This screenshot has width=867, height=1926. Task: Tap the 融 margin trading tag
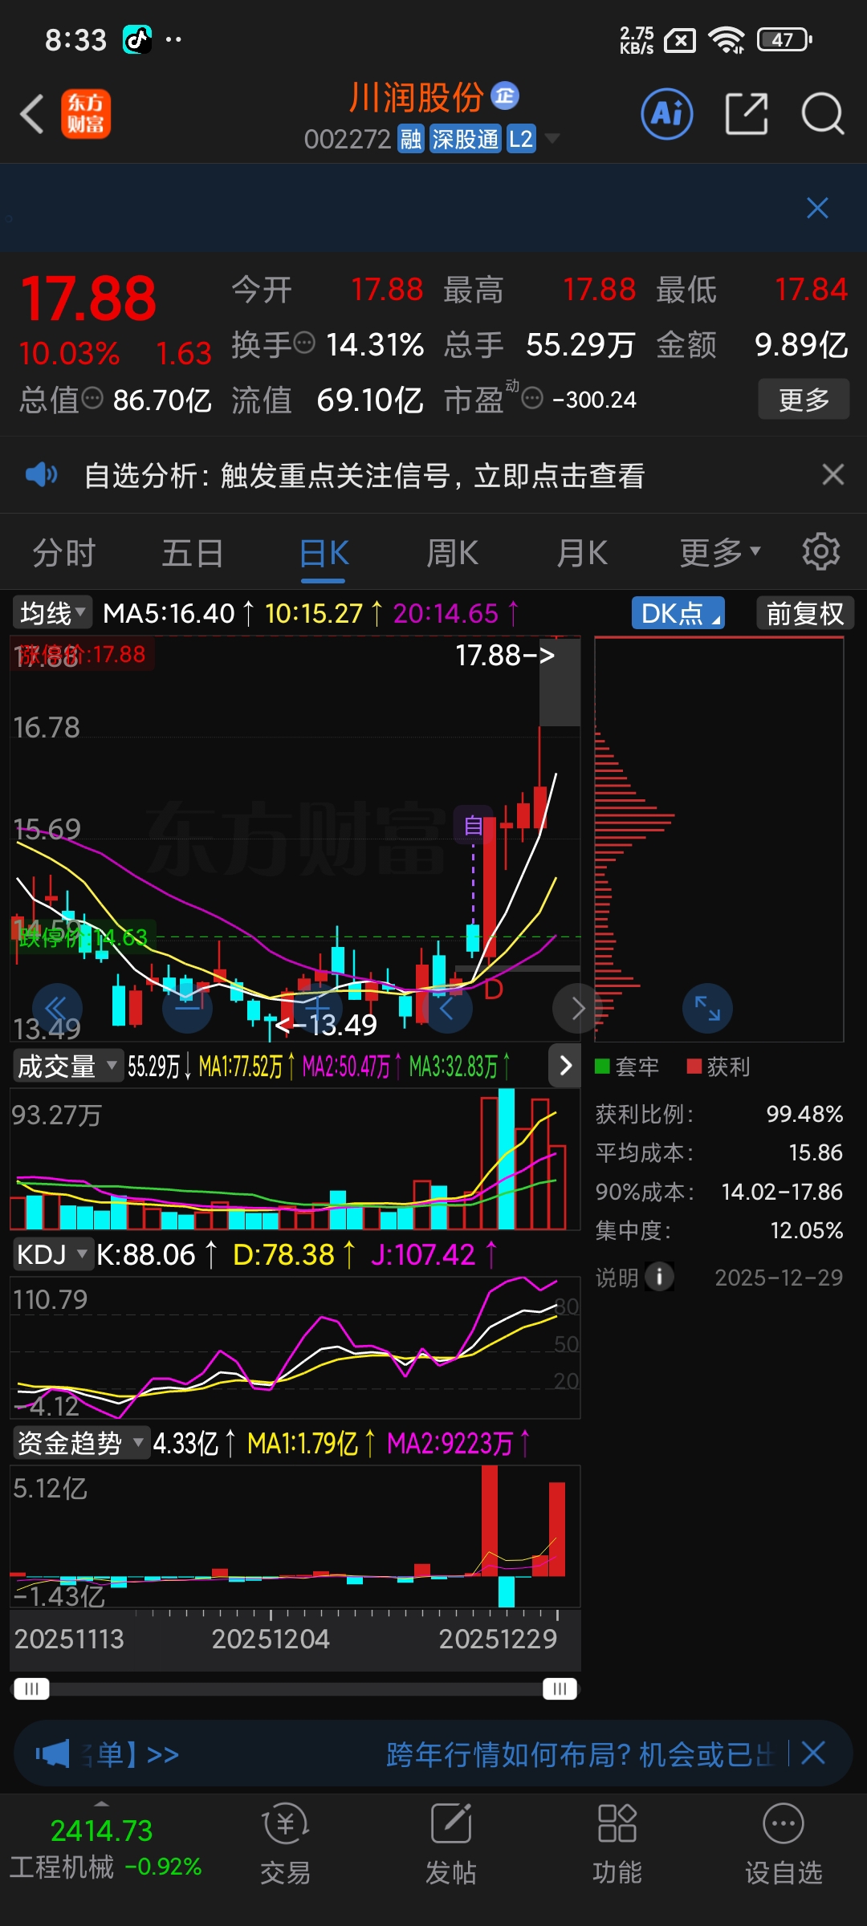click(x=411, y=139)
